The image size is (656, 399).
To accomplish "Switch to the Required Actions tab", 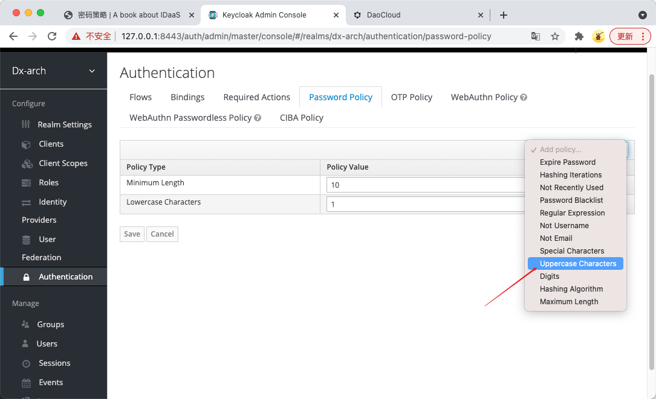I will (256, 97).
